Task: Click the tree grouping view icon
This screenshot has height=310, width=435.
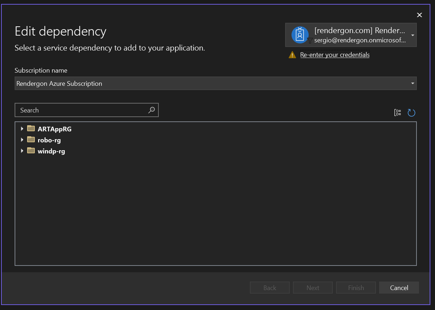Action: [x=398, y=113]
